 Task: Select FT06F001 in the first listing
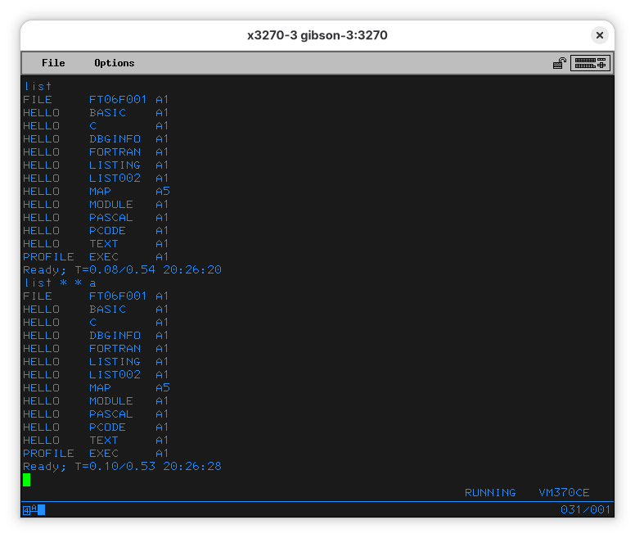pyautogui.click(x=118, y=99)
